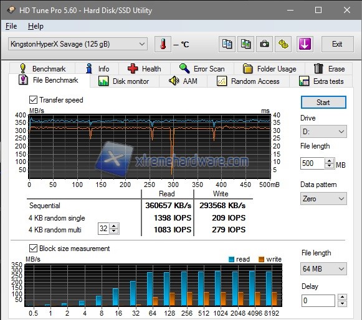Click the sequential read value 360657 KB/s
The width and height of the screenshot is (362, 320).
(168, 205)
